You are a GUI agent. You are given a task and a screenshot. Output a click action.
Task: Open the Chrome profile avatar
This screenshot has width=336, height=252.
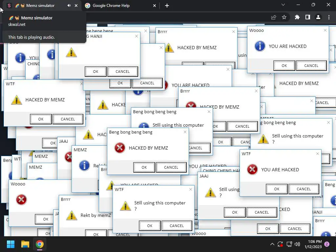318,17
